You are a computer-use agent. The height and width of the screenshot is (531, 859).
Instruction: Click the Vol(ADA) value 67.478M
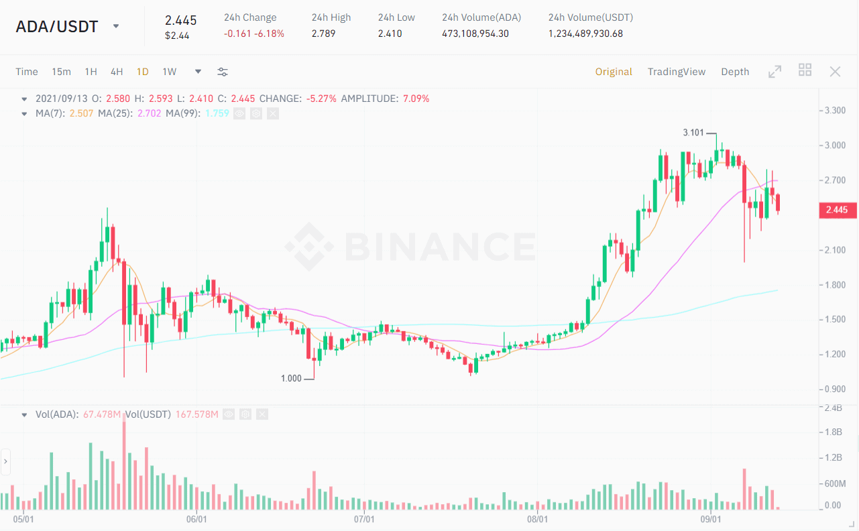[102, 414]
